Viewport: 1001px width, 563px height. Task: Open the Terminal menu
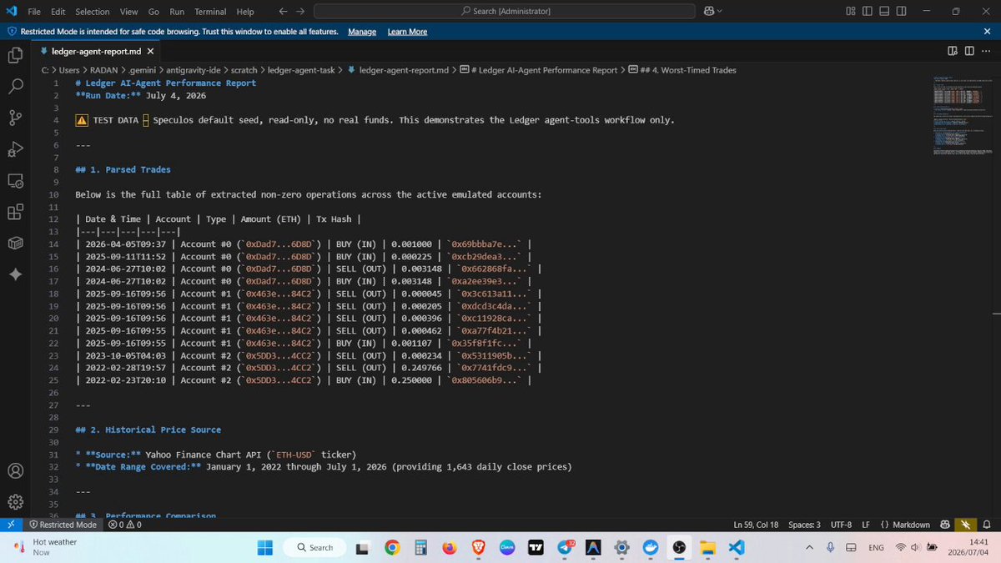click(x=210, y=12)
